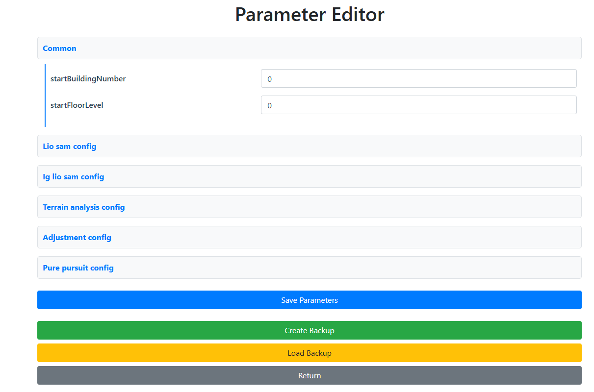Click the startFloorLevel label text
The image size is (594, 392).
(x=77, y=105)
